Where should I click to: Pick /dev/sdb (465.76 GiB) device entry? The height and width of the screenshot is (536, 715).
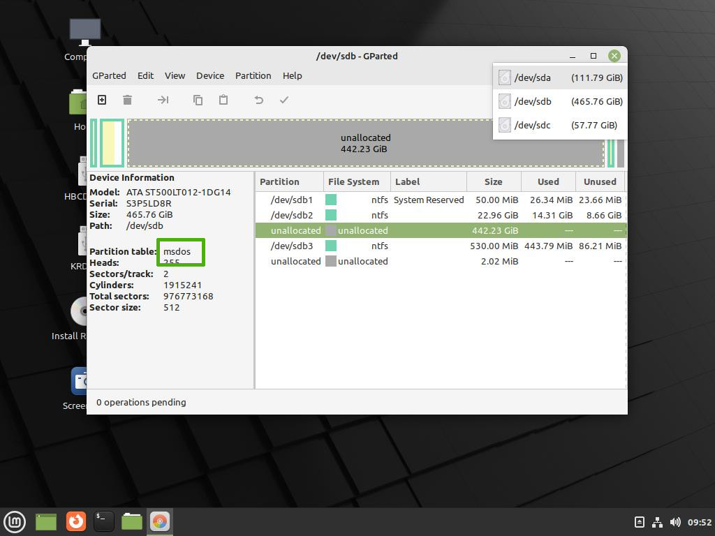click(560, 101)
